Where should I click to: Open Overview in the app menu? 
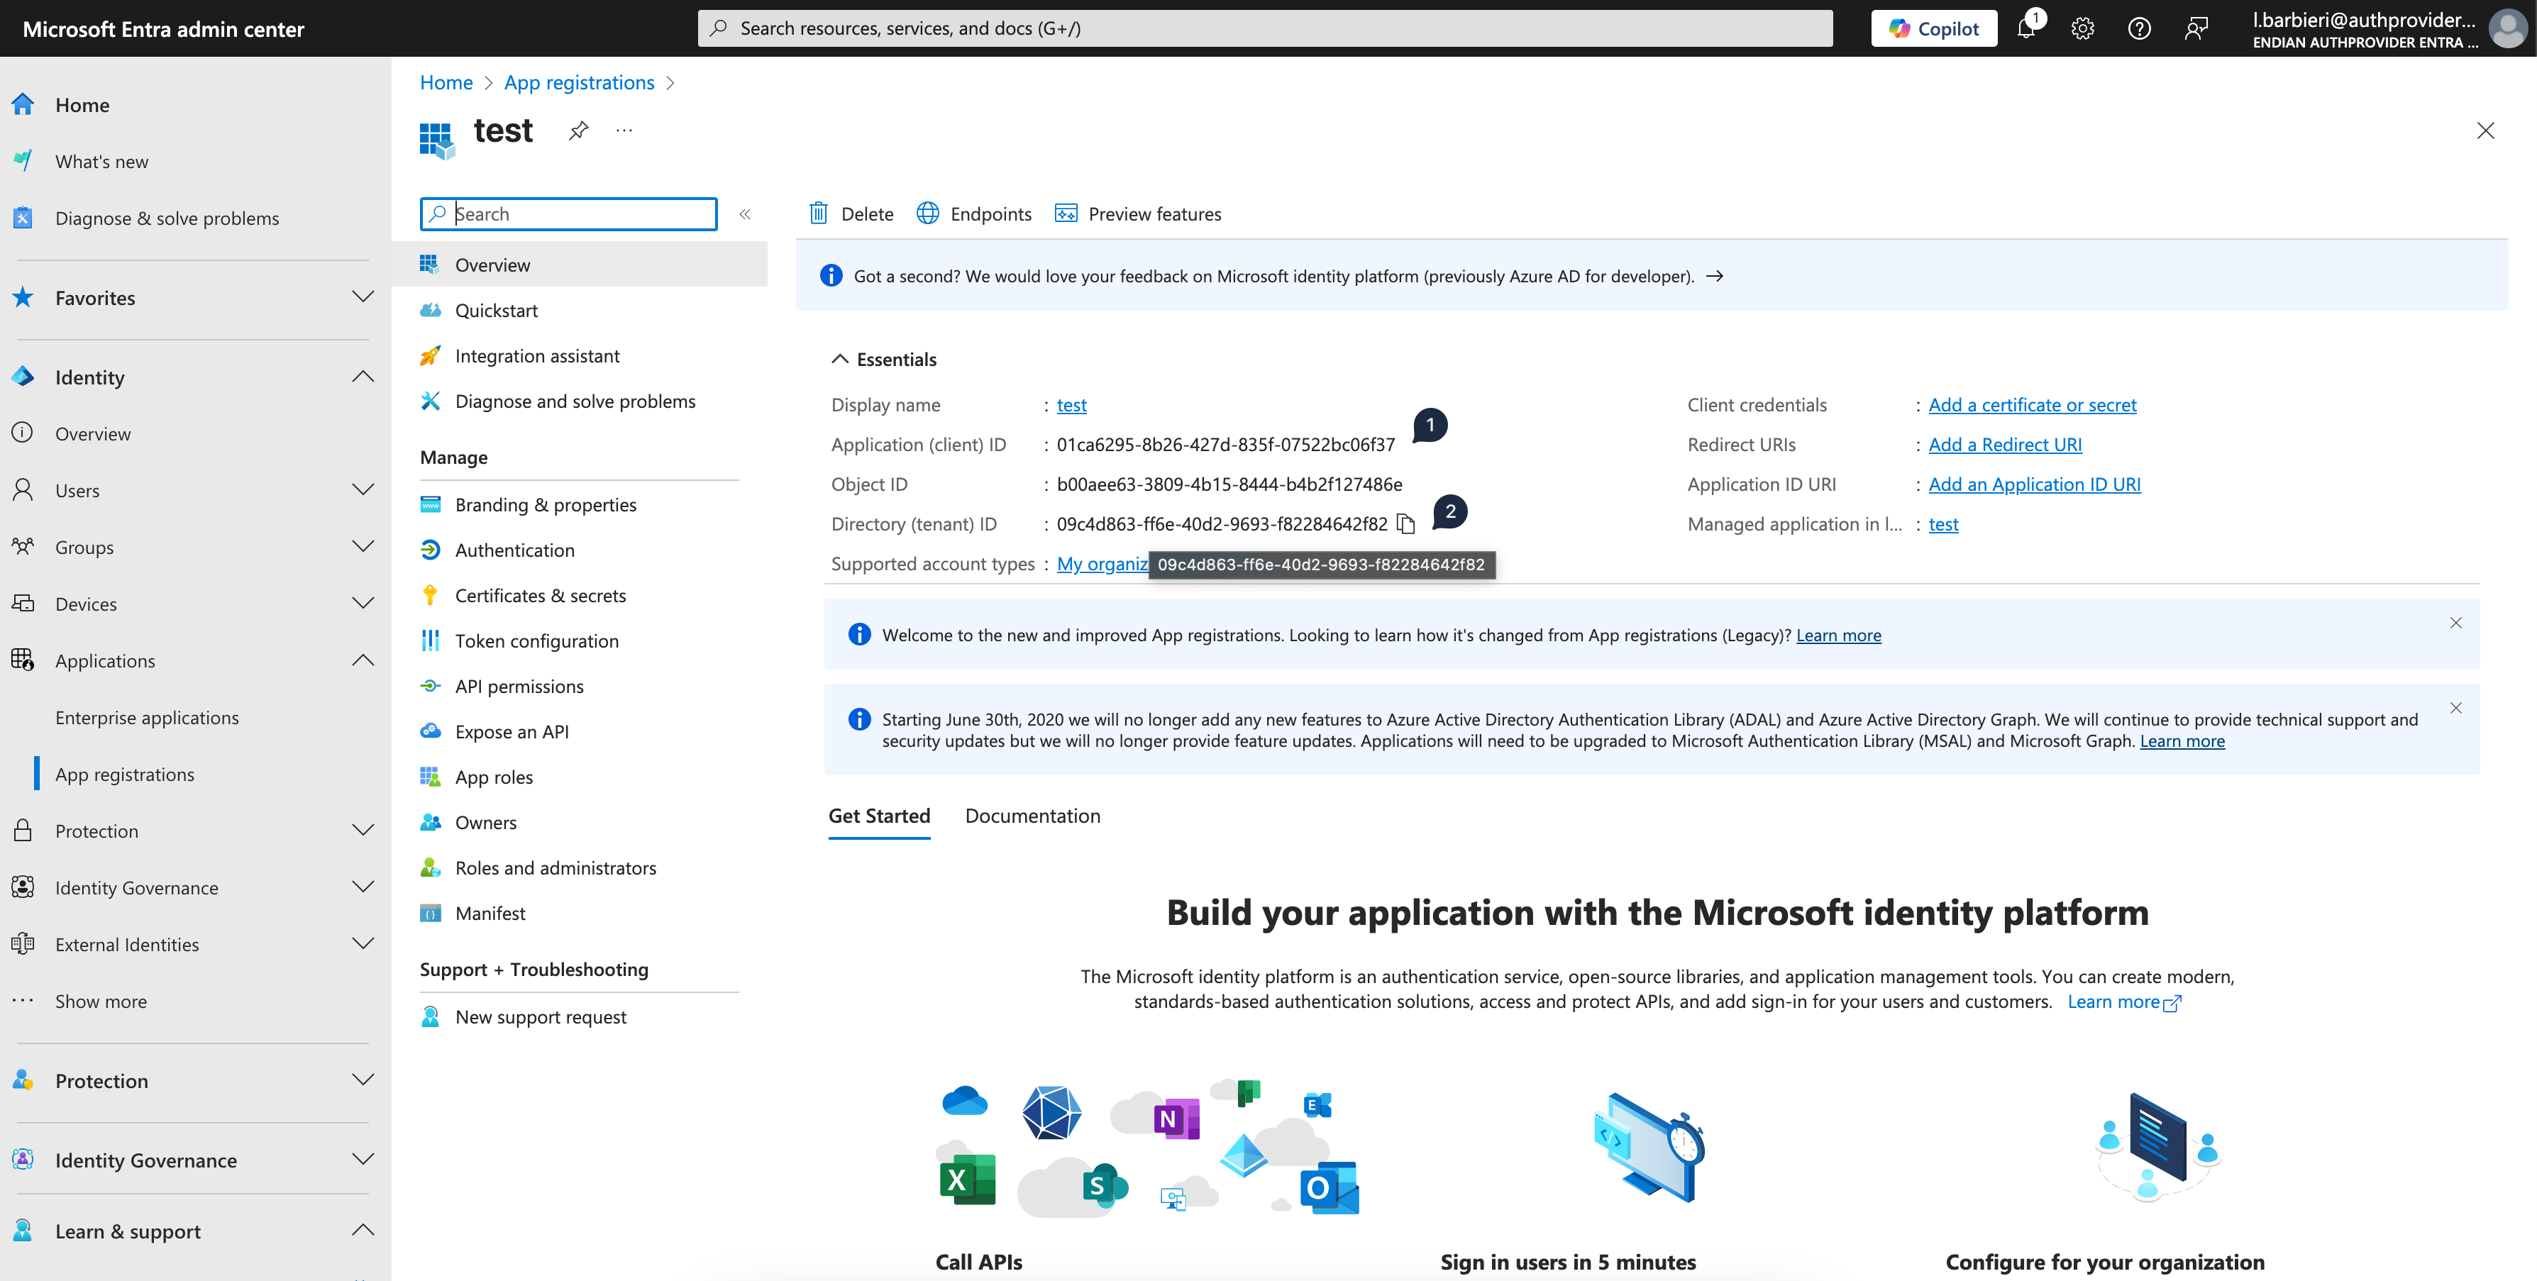[579, 265]
